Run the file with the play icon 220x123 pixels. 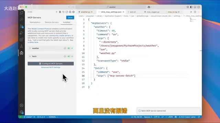click(x=191, y=12)
